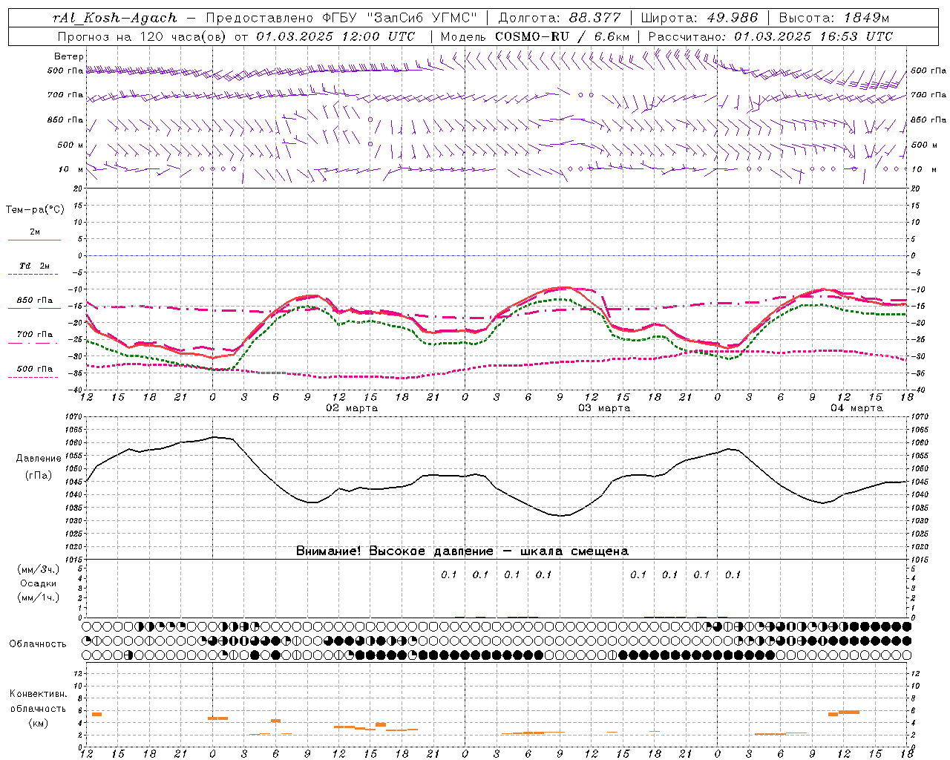Click the Долгота: 88.377 value
The image size is (950, 760).
561,18
